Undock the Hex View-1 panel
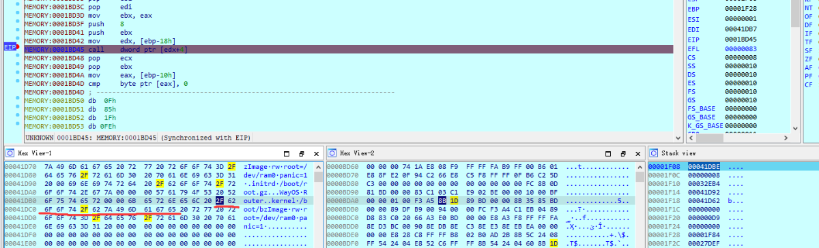The width and height of the screenshot is (819, 248). [x=301, y=154]
